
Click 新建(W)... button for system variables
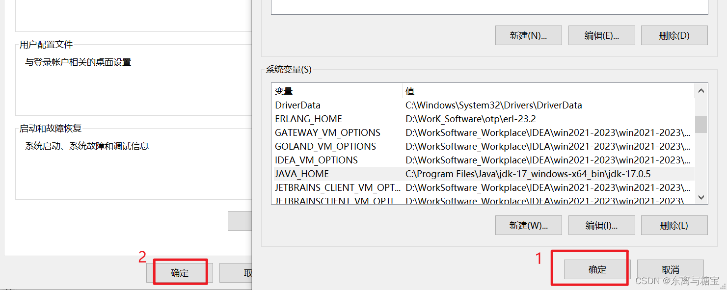(528, 225)
